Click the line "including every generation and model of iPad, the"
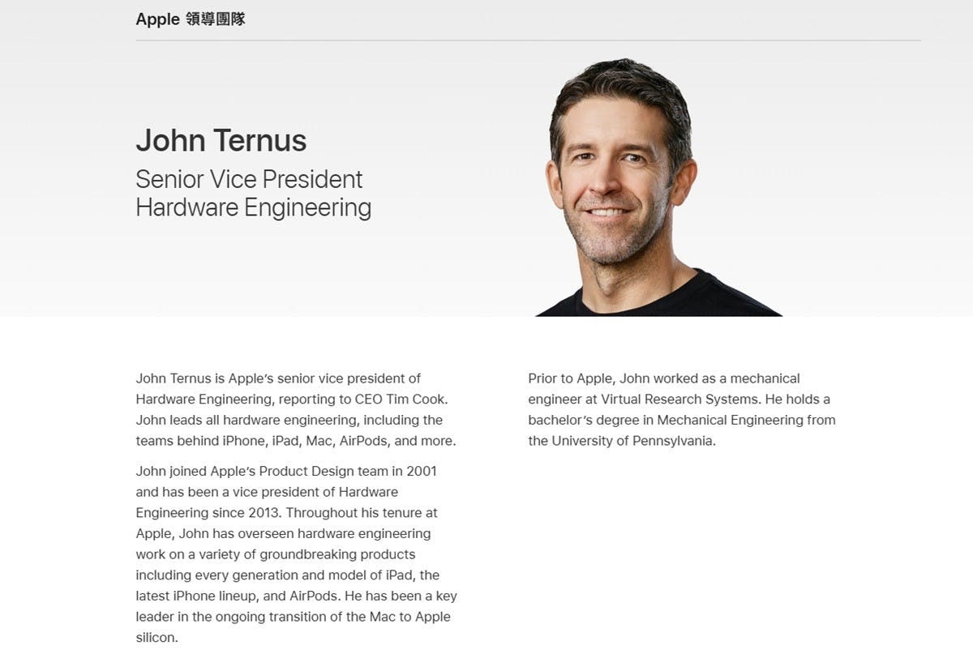Image resolution: width=973 pixels, height=654 pixels. click(x=288, y=575)
